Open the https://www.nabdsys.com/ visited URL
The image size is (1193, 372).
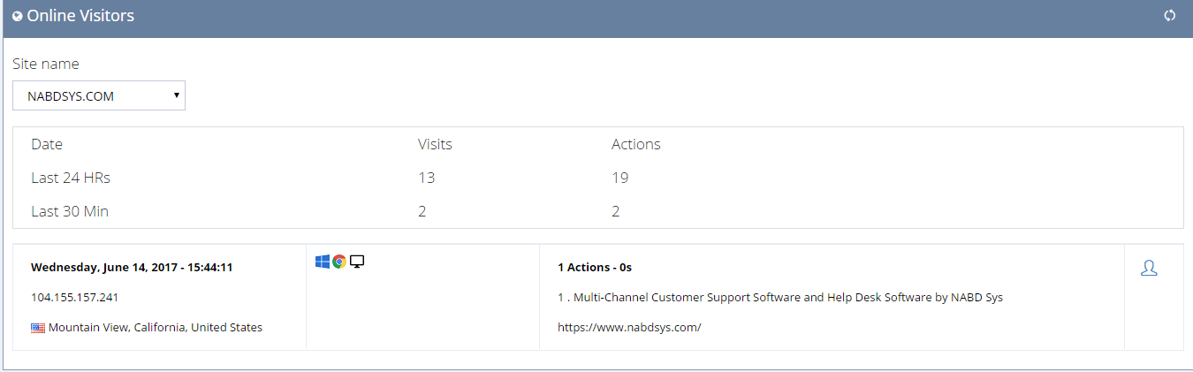tap(629, 327)
